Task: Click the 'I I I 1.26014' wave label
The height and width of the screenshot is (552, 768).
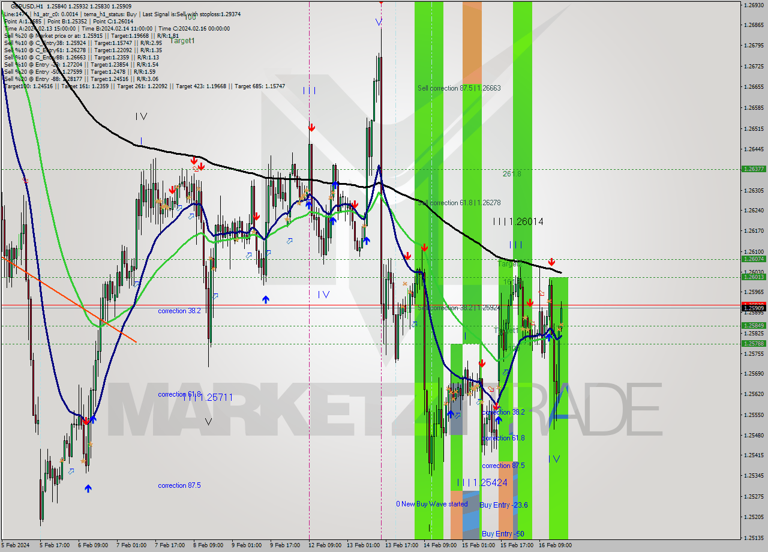Action: tap(518, 221)
